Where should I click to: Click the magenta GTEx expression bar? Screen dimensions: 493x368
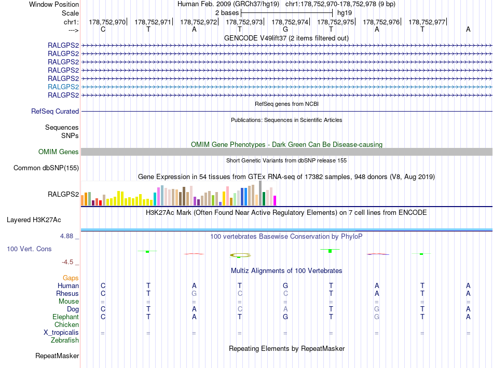click(x=275, y=201)
